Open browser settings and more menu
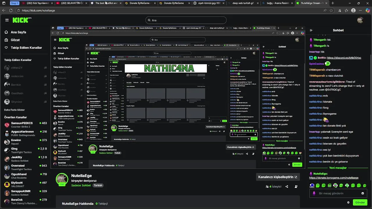This screenshot has height=209, width=372. pyautogui.click(x=361, y=10)
